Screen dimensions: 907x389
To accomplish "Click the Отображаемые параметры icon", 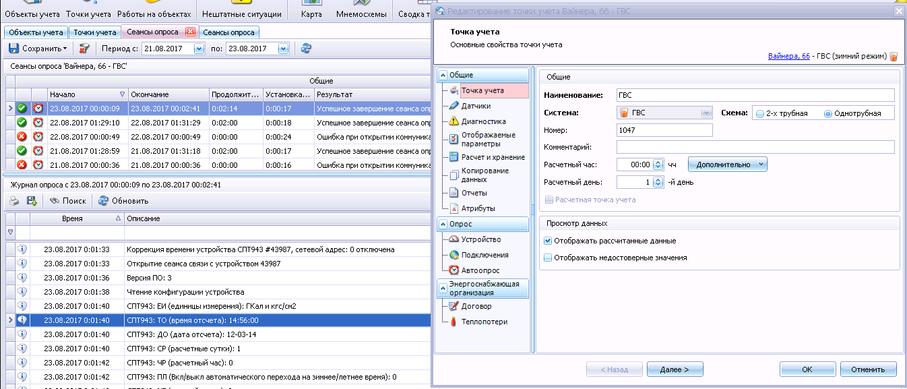I will [x=454, y=139].
